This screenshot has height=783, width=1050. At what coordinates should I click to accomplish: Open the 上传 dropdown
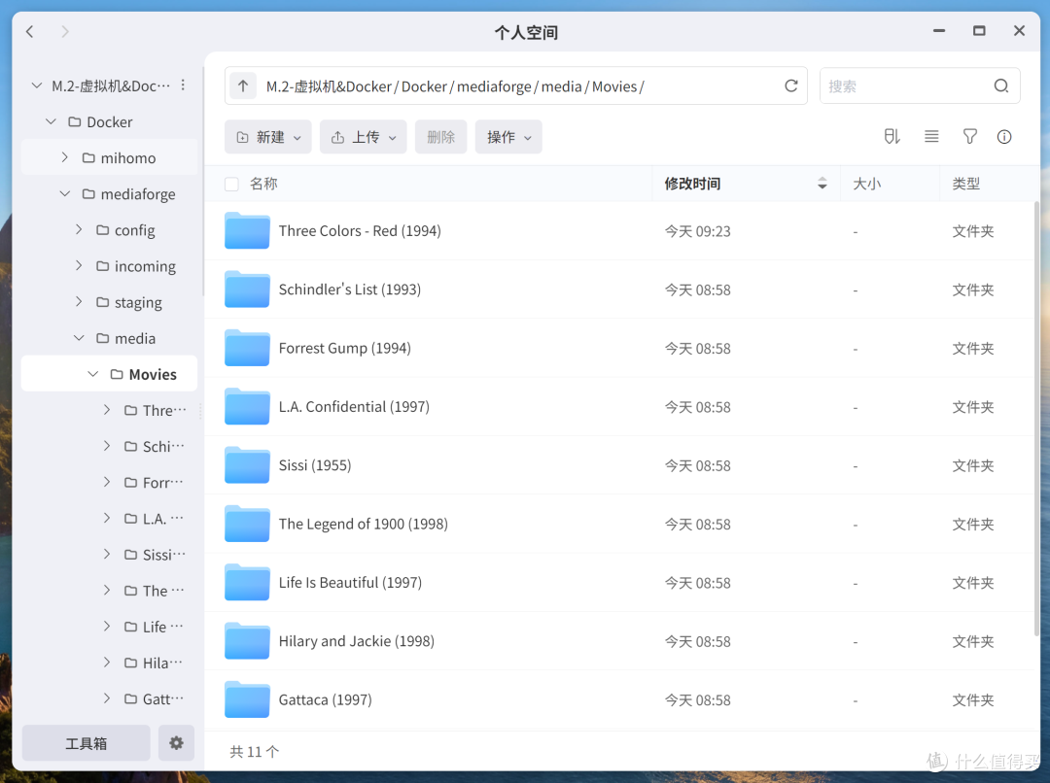pos(363,137)
